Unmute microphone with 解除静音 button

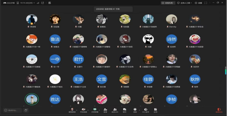[72, 110]
